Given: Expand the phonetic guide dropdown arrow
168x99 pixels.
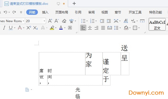Looking at the screenshot, I should (76, 21).
